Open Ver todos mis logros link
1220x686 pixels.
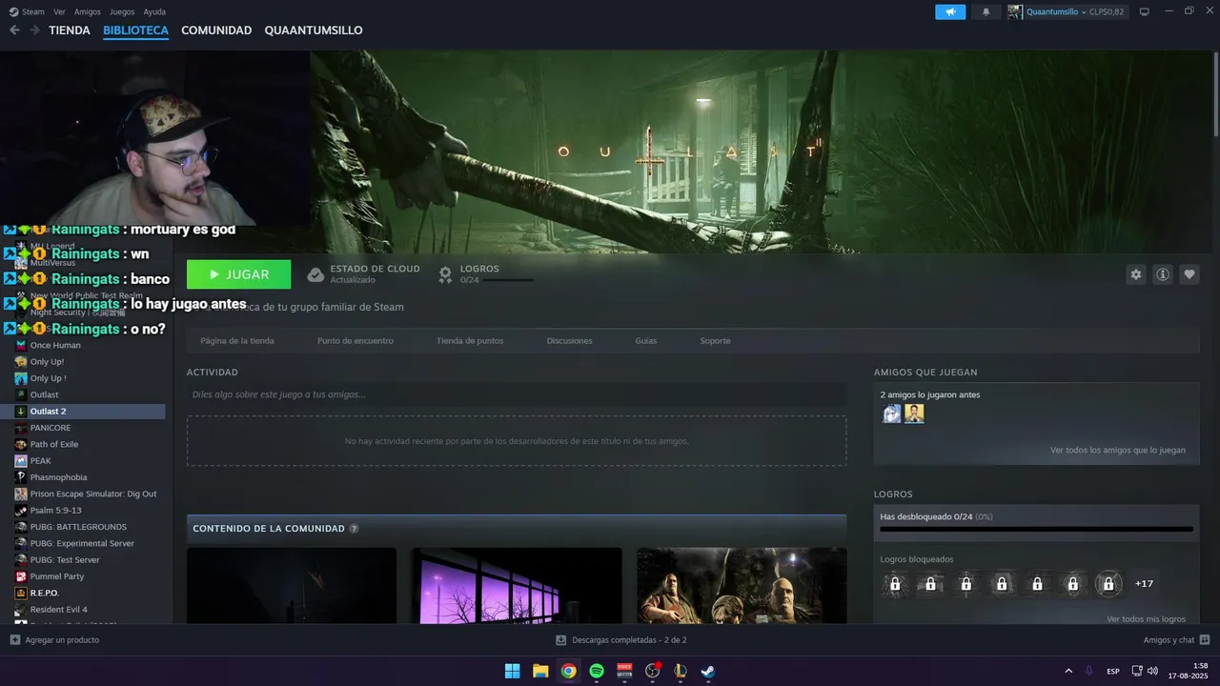tap(1147, 619)
